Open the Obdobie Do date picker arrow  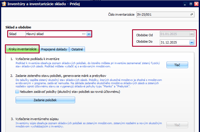191,42
